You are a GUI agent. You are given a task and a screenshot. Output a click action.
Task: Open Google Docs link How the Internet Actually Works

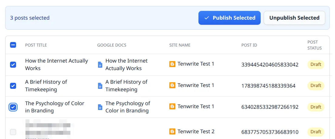(127, 64)
